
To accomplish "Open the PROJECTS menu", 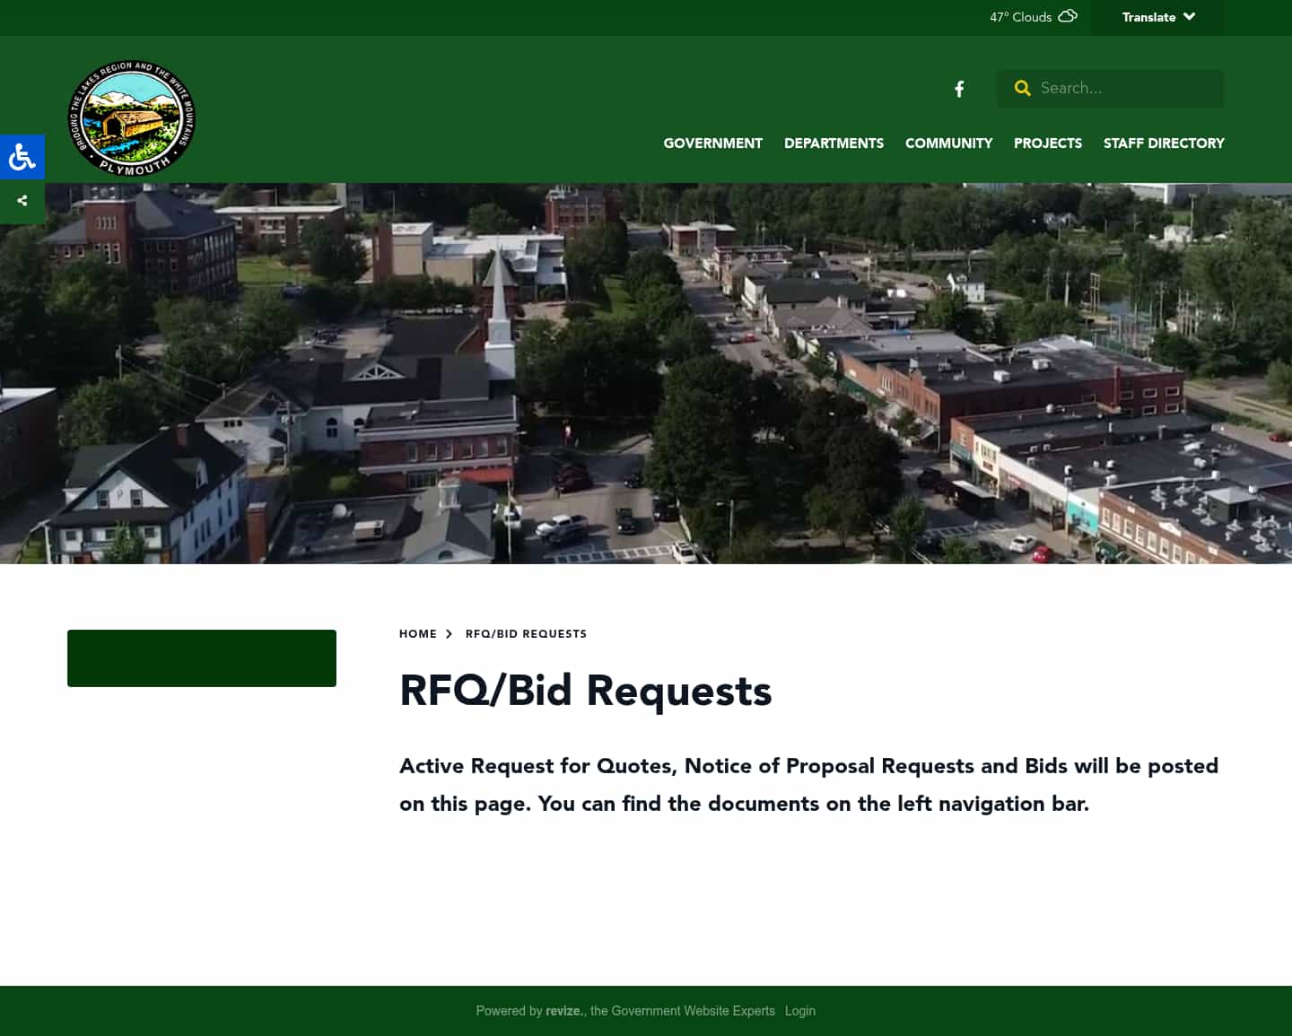I will coord(1048,144).
